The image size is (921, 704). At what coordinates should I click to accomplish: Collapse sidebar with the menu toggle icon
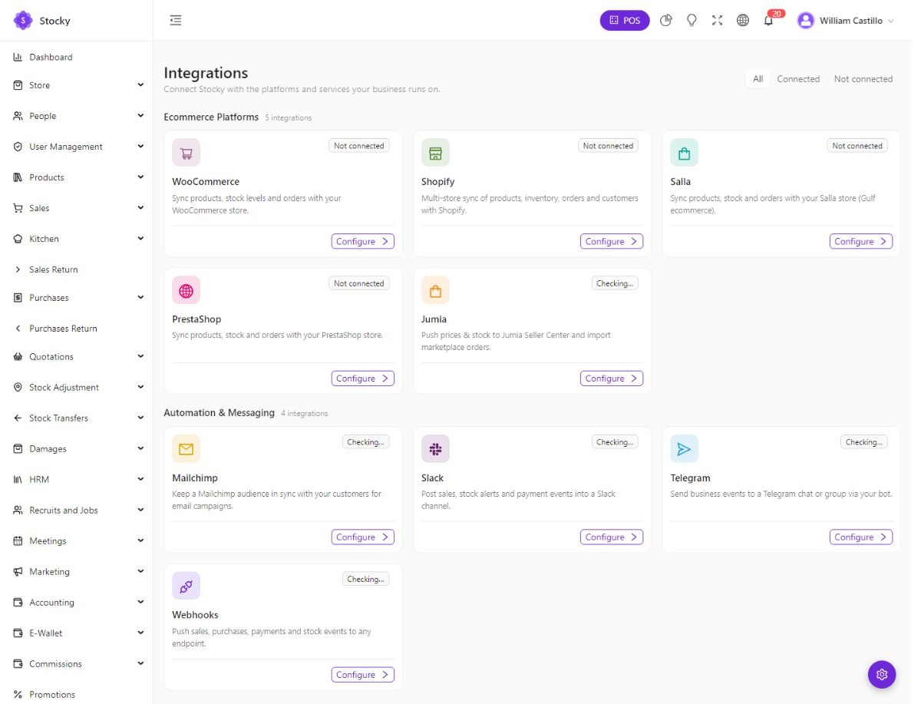click(x=176, y=21)
